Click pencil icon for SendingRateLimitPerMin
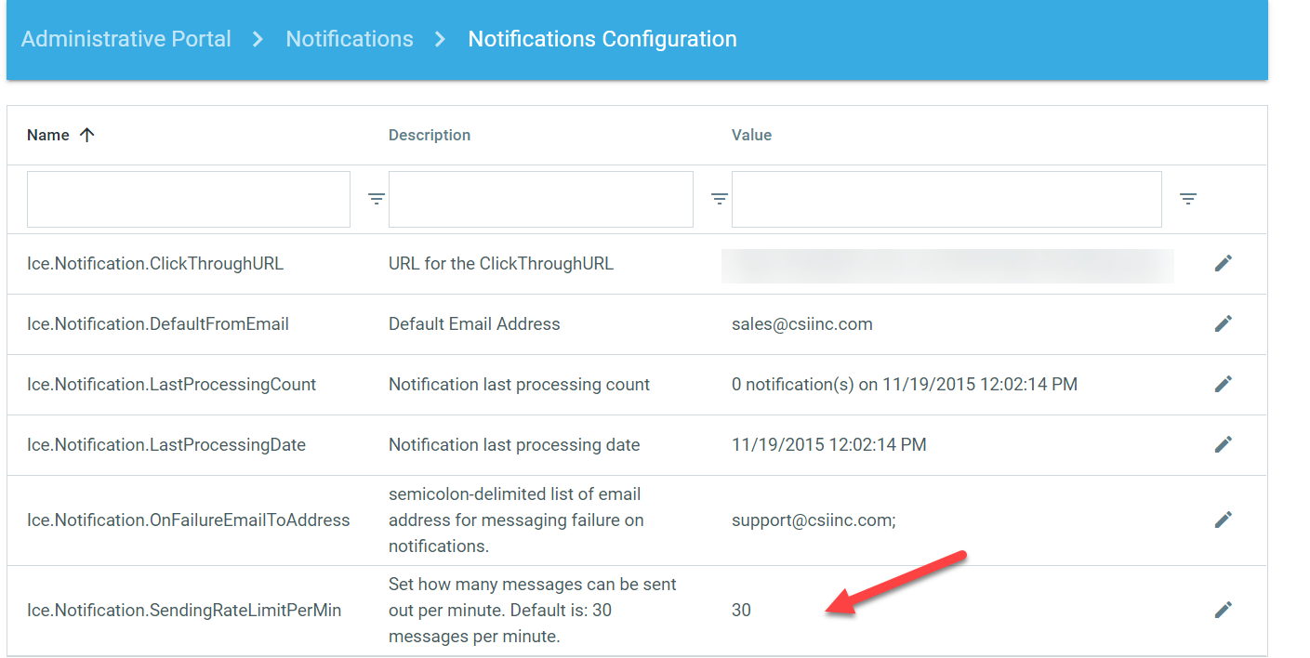Viewport: 1310px width, 658px height. (x=1223, y=611)
